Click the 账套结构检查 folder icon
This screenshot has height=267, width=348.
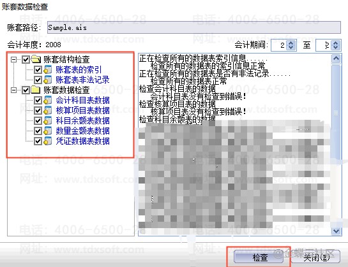[x=36, y=59]
